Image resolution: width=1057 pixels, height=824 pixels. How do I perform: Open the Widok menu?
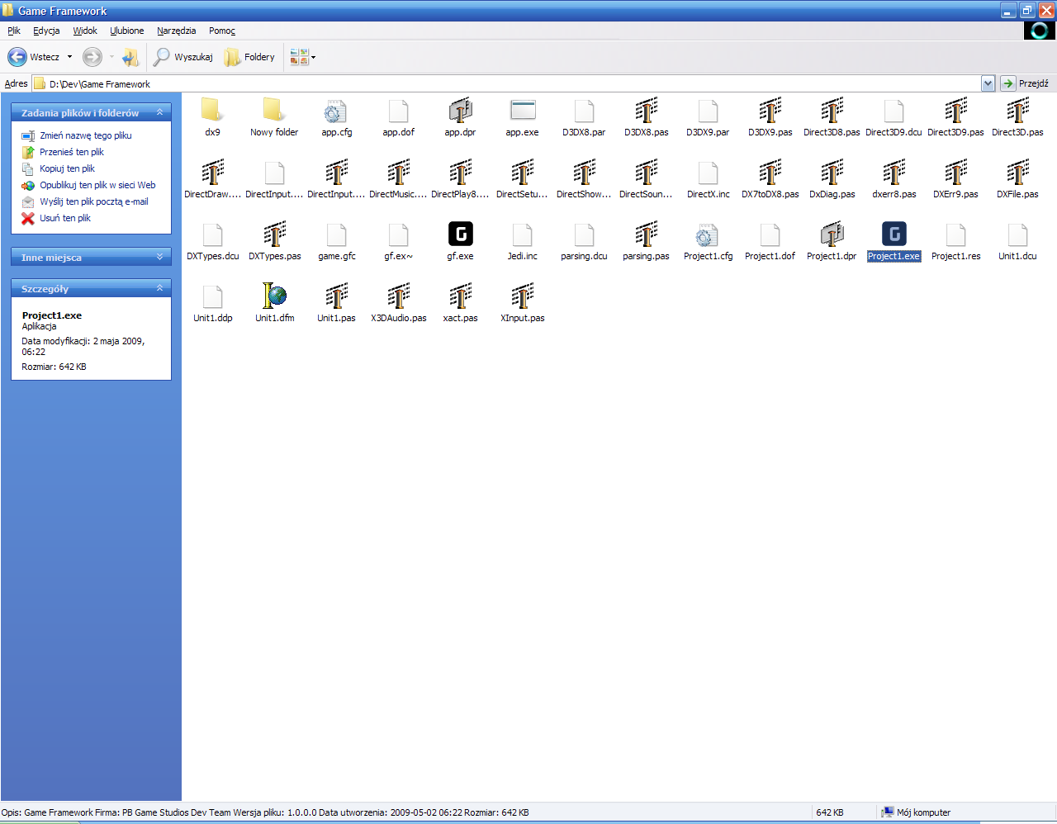click(x=84, y=31)
